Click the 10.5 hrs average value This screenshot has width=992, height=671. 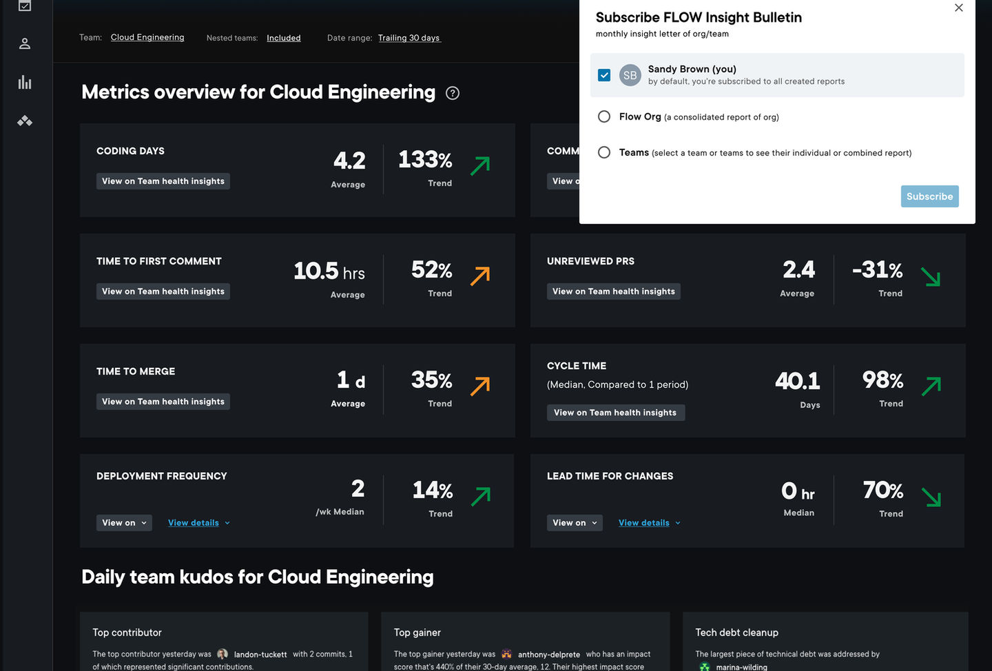pyautogui.click(x=329, y=271)
